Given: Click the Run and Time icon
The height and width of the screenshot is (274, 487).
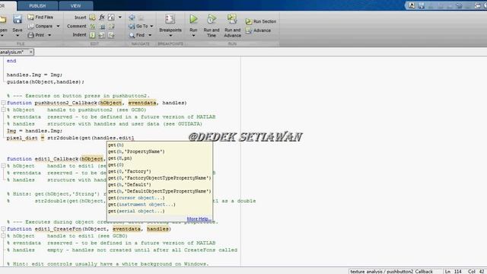Looking at the screenshot, I should 212,19.
